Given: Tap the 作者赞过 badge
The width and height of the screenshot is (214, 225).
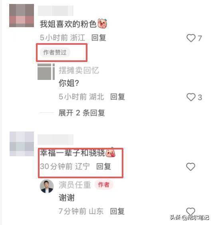Looking at the screenshot, I should tap(55, 52).
